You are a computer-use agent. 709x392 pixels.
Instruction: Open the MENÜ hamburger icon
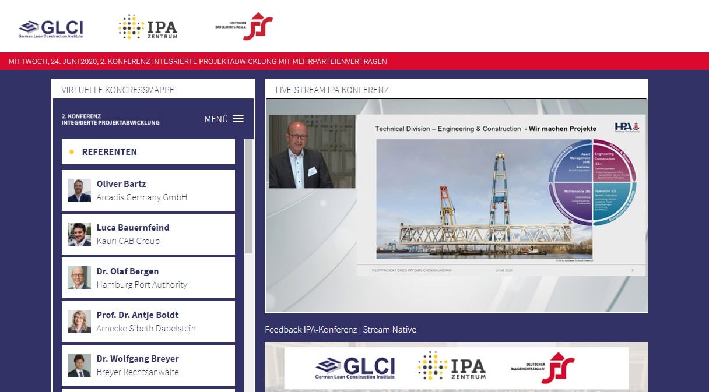tap(238, 119)
